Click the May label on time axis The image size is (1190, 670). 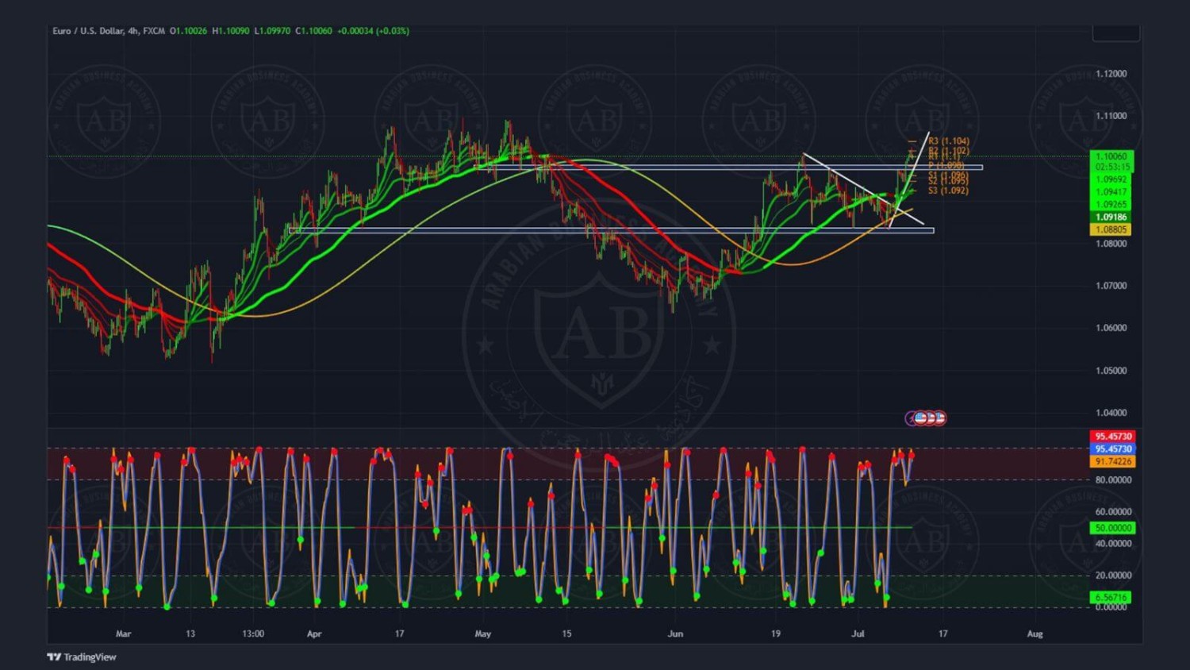483,633
